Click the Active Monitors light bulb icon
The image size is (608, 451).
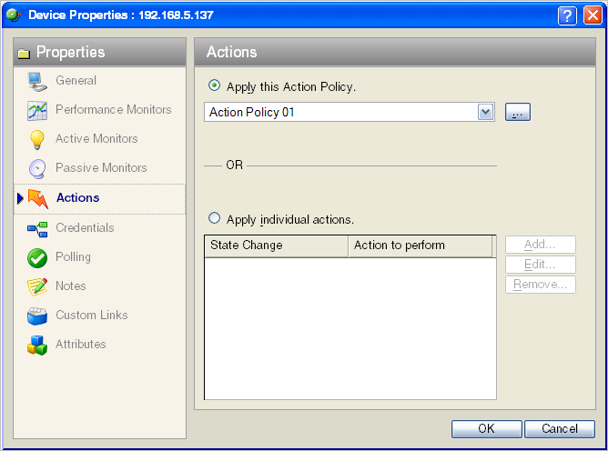pyautogui.click(x=37, y=139)
